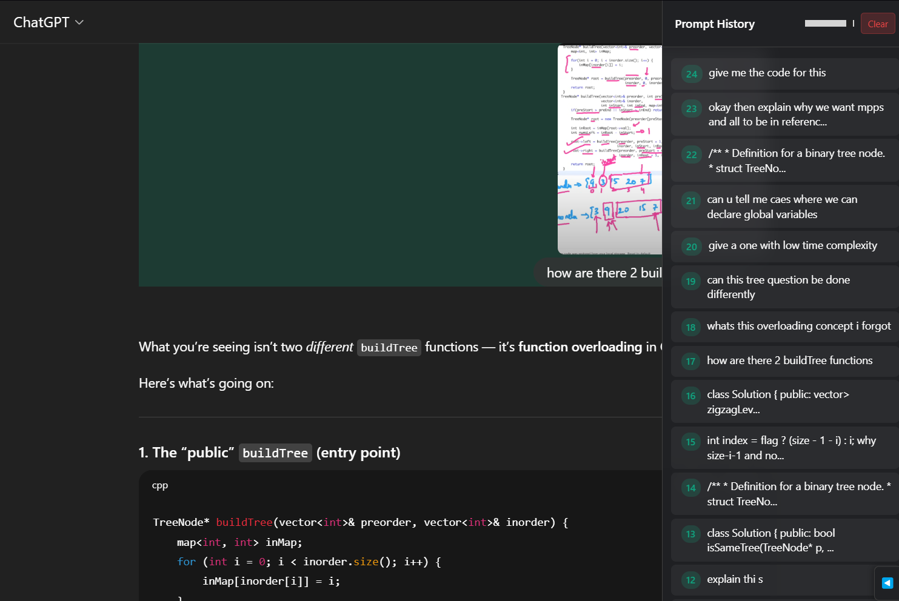Select prompt 'whats this overloading concept i forgot'

(799, 326)
